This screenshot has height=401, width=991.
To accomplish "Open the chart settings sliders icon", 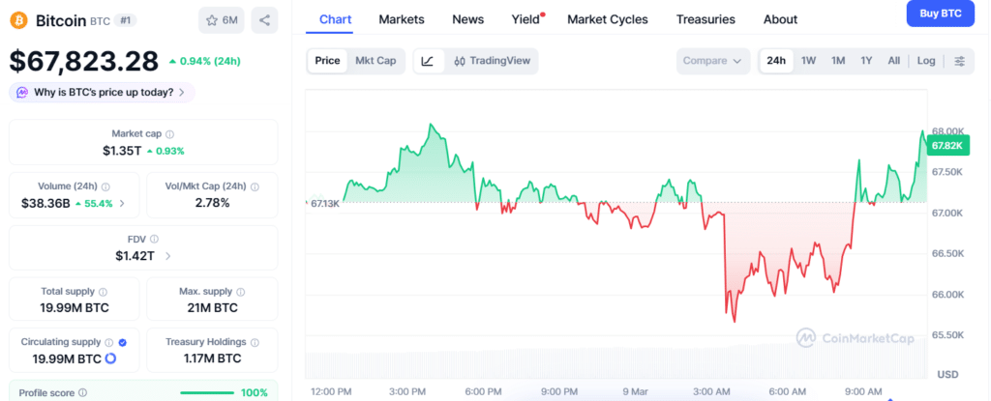I will 959,61.
